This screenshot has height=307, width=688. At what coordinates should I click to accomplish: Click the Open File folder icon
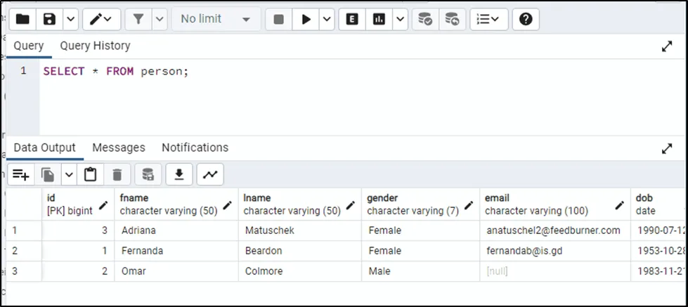(22, 19)
